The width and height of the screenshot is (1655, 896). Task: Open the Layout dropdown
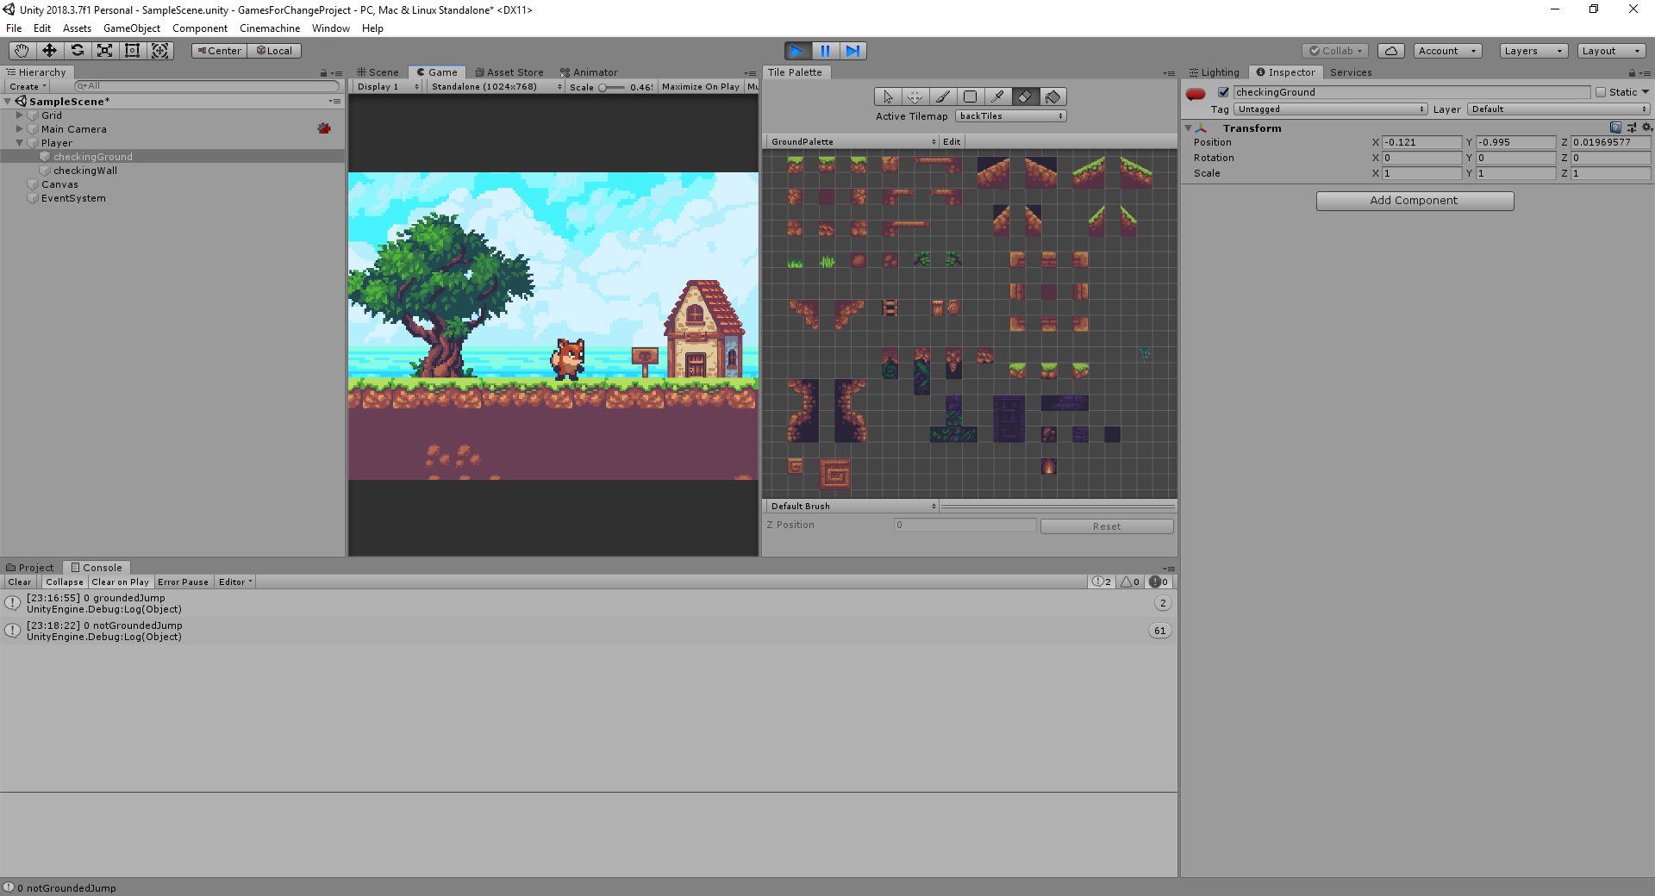(1612, 51)
